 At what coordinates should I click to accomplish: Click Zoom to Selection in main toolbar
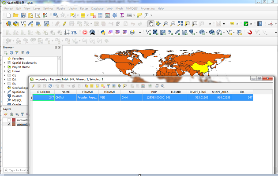(187, 24)
